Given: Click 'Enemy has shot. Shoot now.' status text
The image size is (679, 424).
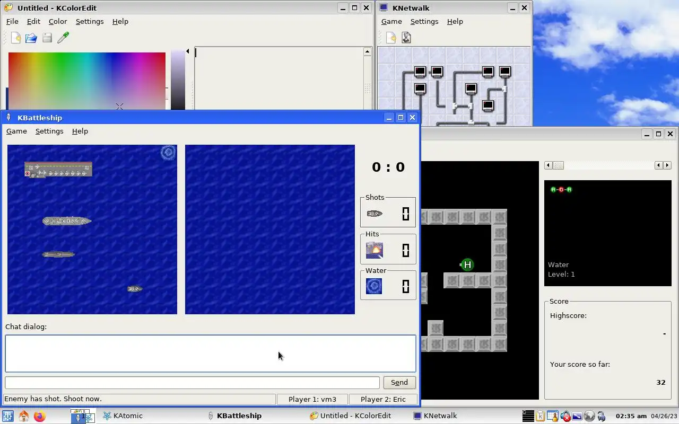Looking at the screenshot, I should point(53,399).
